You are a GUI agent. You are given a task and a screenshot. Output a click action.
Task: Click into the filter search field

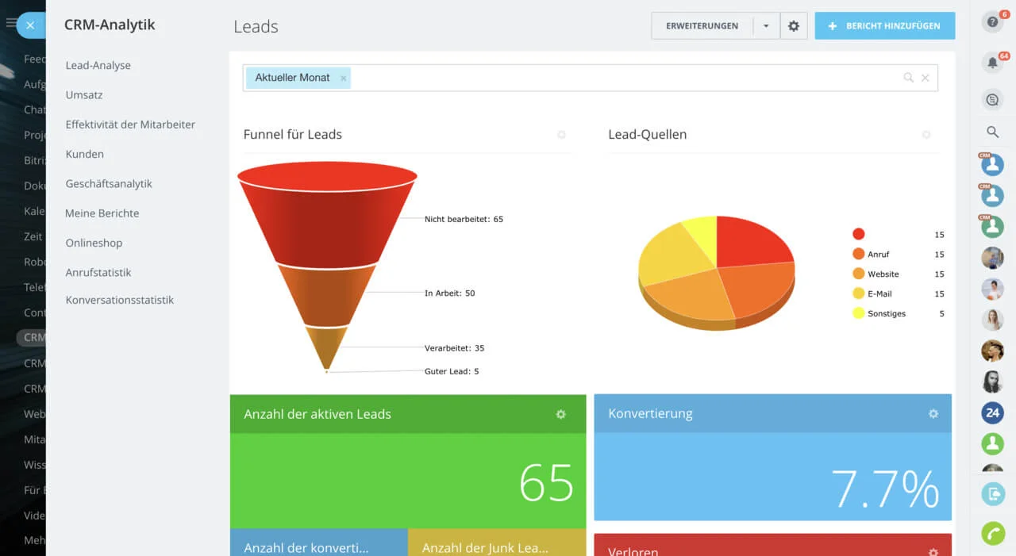619,78
